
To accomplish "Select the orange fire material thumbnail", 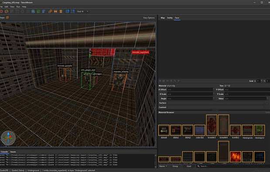I will [x=236, y=156].
